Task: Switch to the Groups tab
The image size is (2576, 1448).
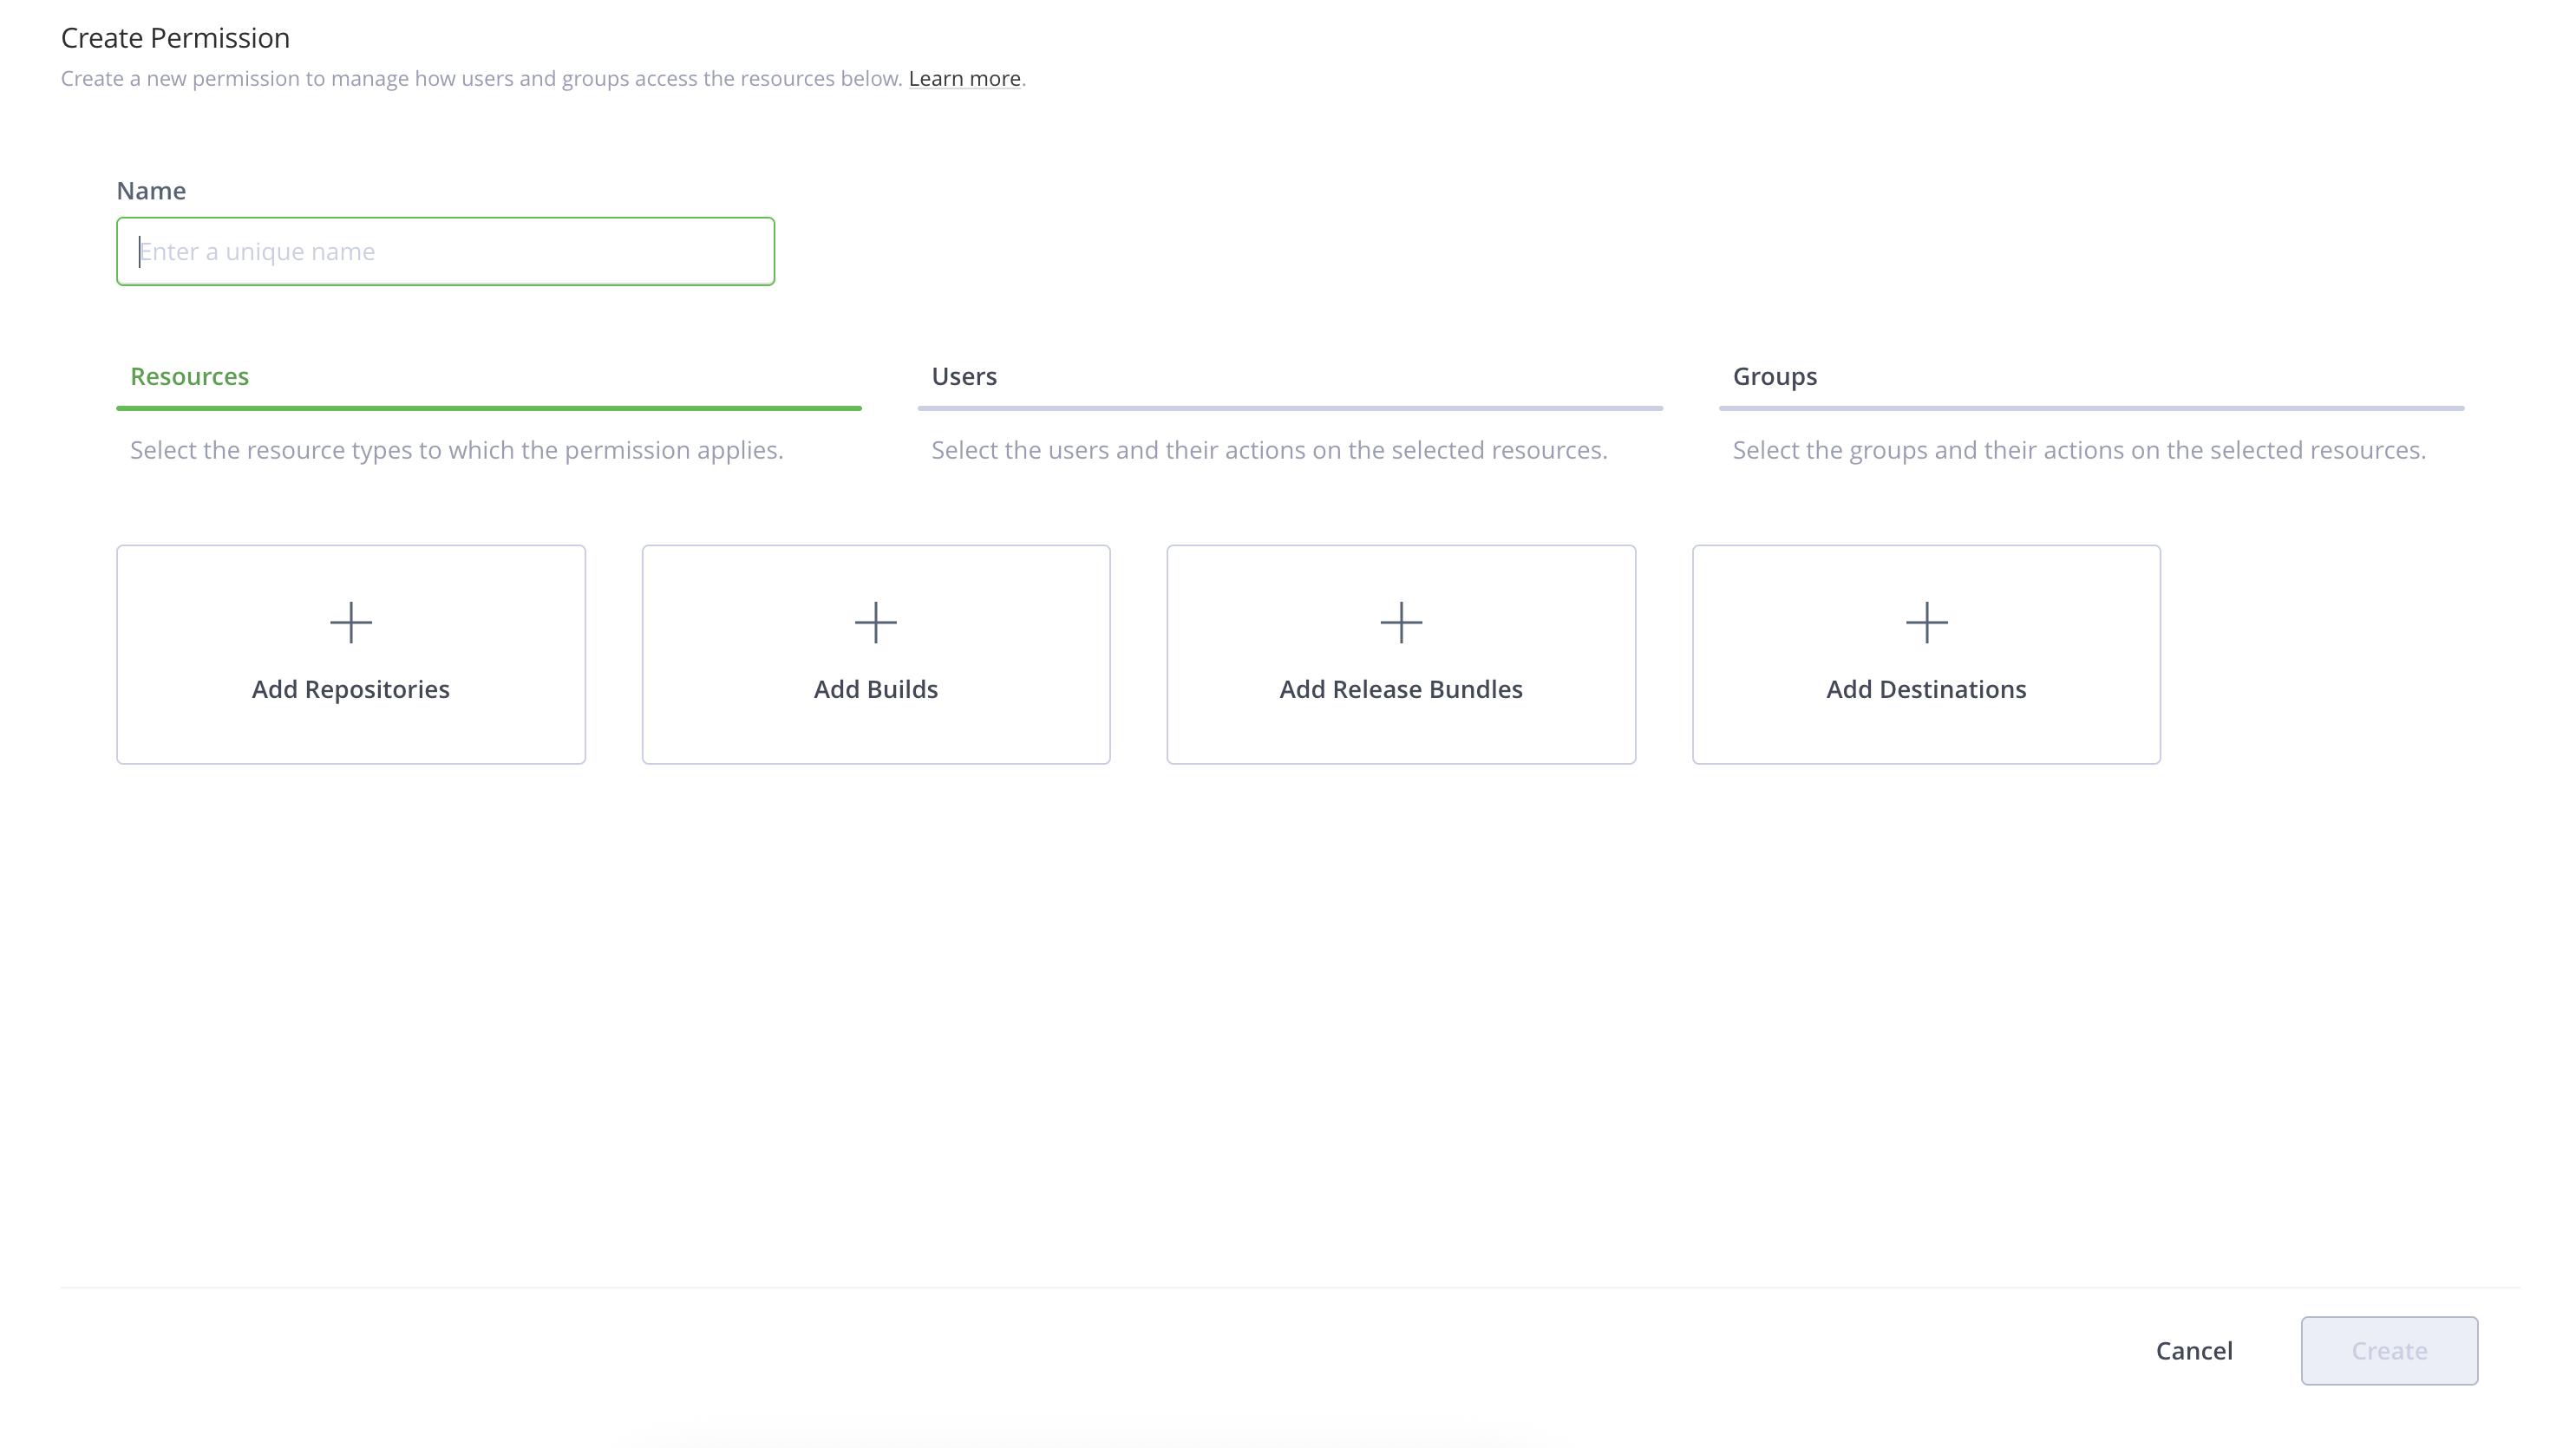Action: (x=1774, y=376)
